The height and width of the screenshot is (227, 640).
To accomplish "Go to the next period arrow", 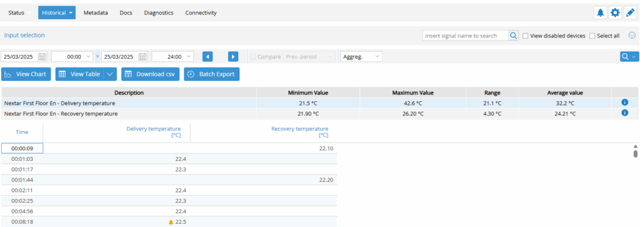I will [233, 57].
